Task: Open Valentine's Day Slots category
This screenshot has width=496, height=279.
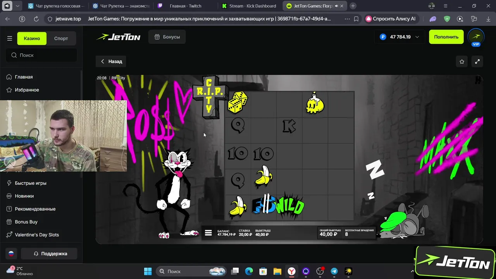Action: pyautogui.click(x=37, y=234)
